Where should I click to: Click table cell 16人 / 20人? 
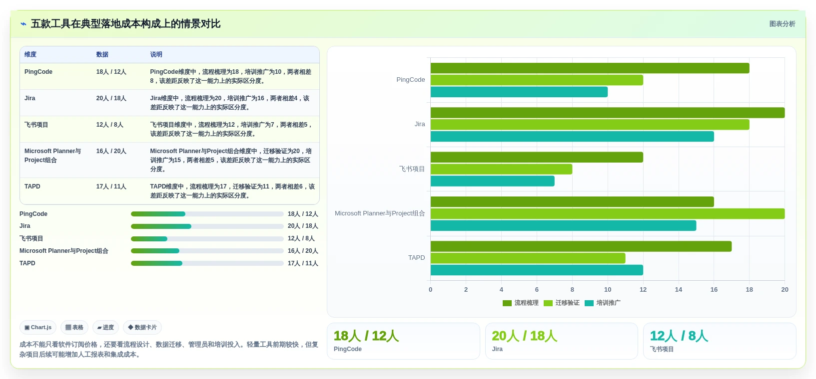[x=111, y=151]
